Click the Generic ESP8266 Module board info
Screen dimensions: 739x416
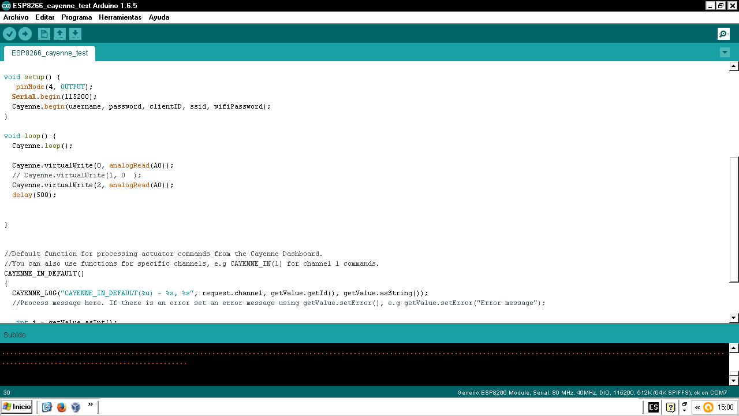pos(592,392)
